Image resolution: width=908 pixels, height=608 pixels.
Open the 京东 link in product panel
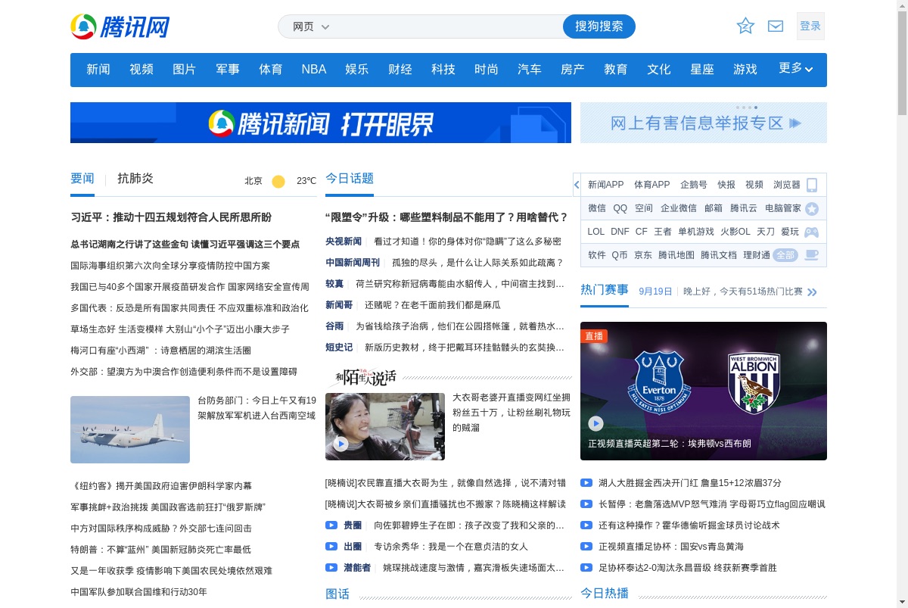tap(643, 255)
